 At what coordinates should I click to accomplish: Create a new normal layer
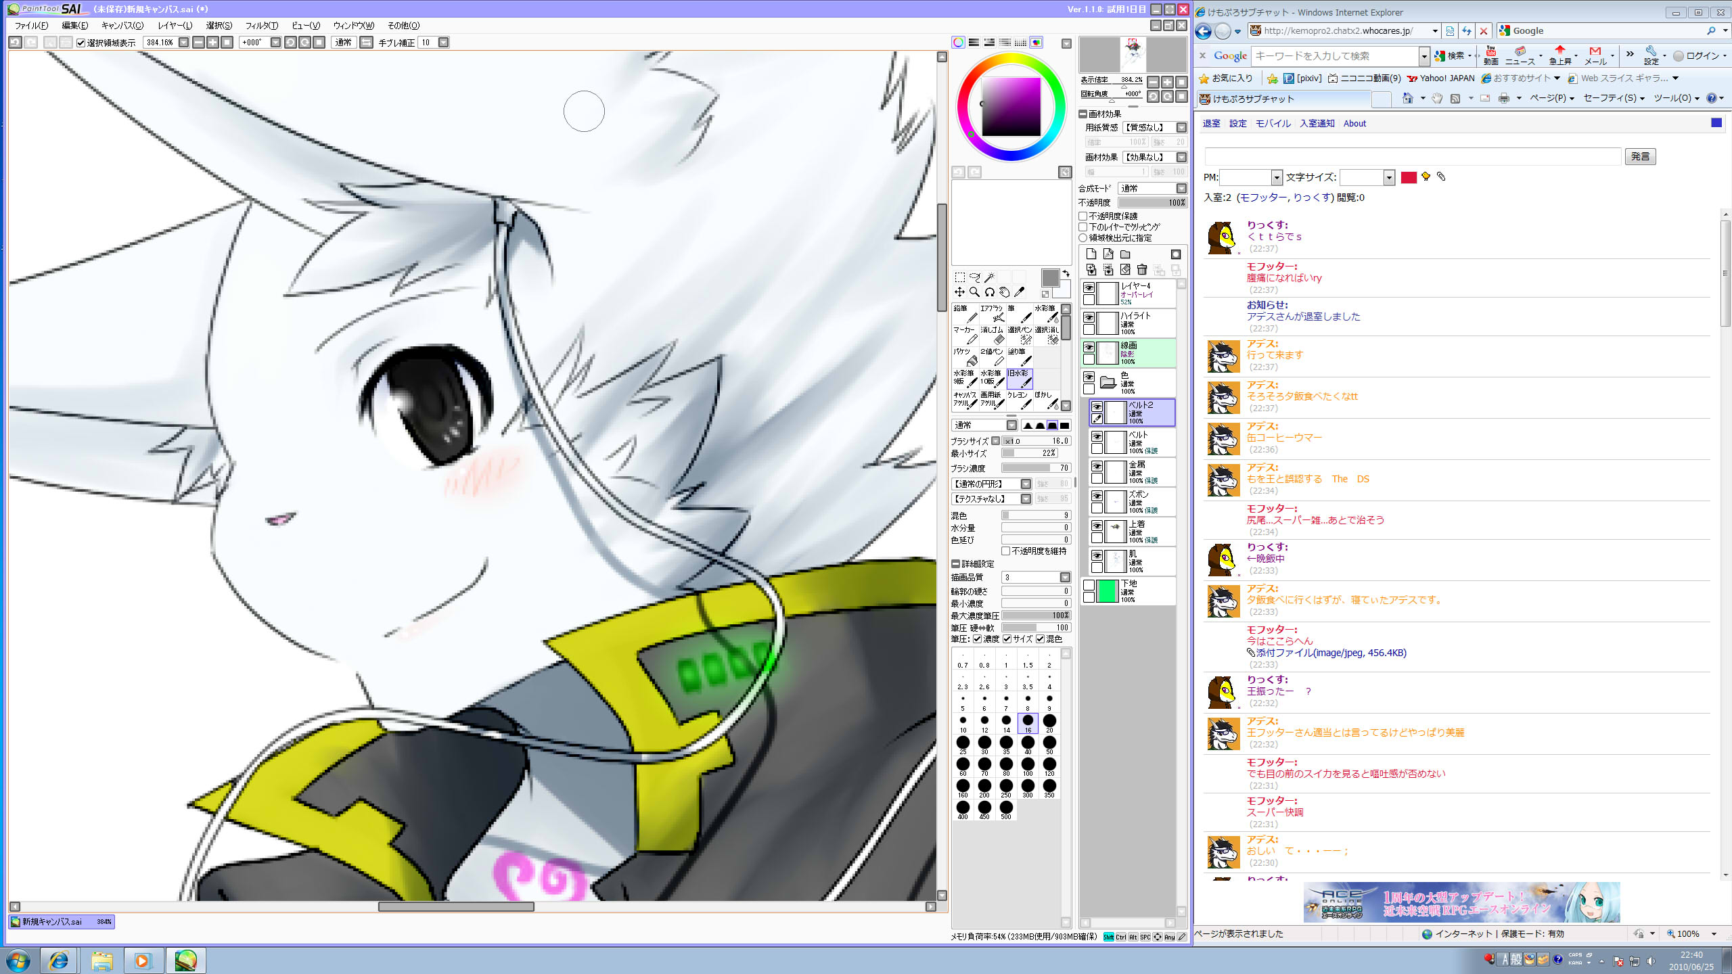tap(1091, 254)
